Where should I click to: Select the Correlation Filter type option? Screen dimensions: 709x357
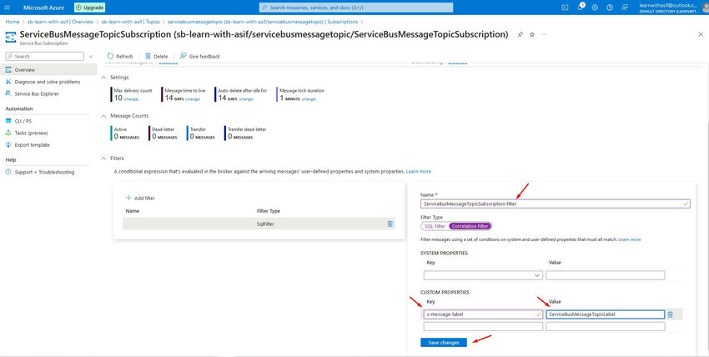470,226
